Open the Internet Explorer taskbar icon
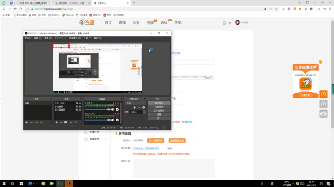The height and width of the screenshot is (187, 334). 30,184
